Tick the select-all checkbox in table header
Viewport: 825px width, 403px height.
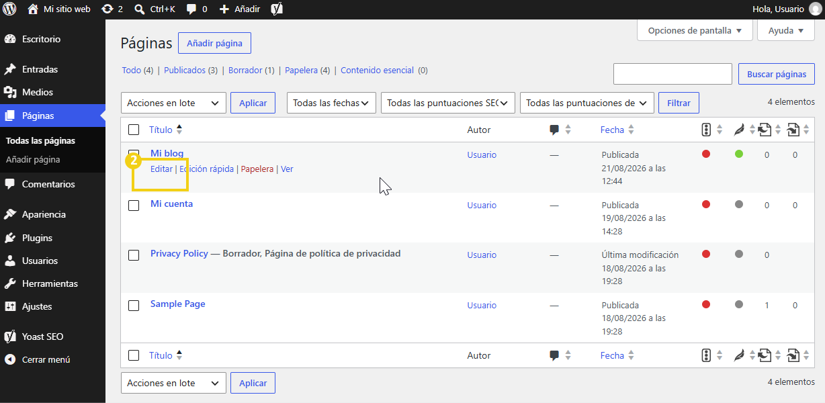click(134, 130)
